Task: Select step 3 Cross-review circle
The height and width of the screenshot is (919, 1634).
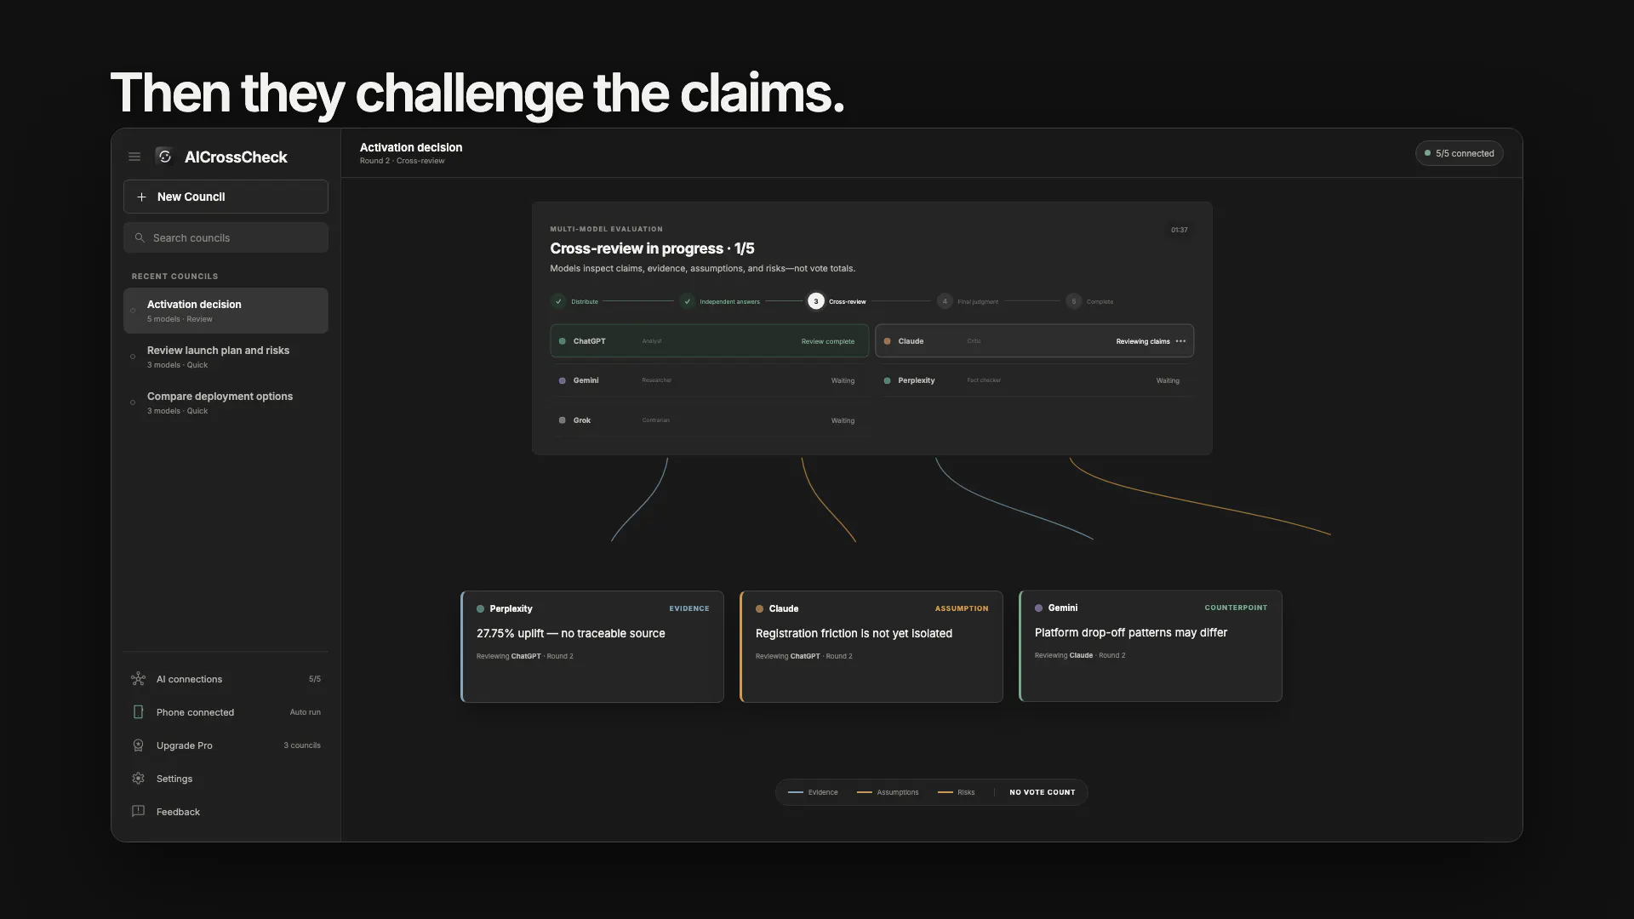Action: [x=816, y=301]
